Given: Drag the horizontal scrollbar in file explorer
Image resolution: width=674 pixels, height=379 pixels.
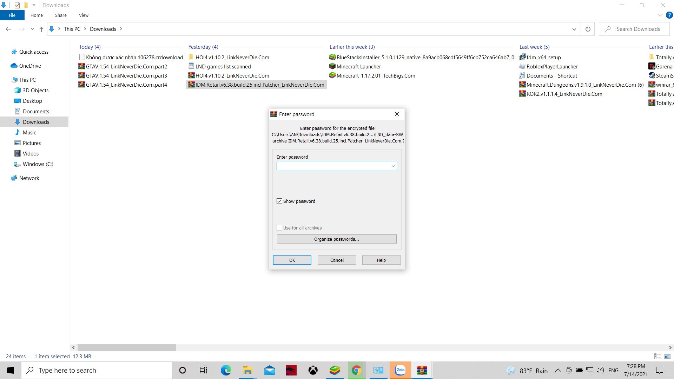Looking at the screenshot, I should point(125,347).
